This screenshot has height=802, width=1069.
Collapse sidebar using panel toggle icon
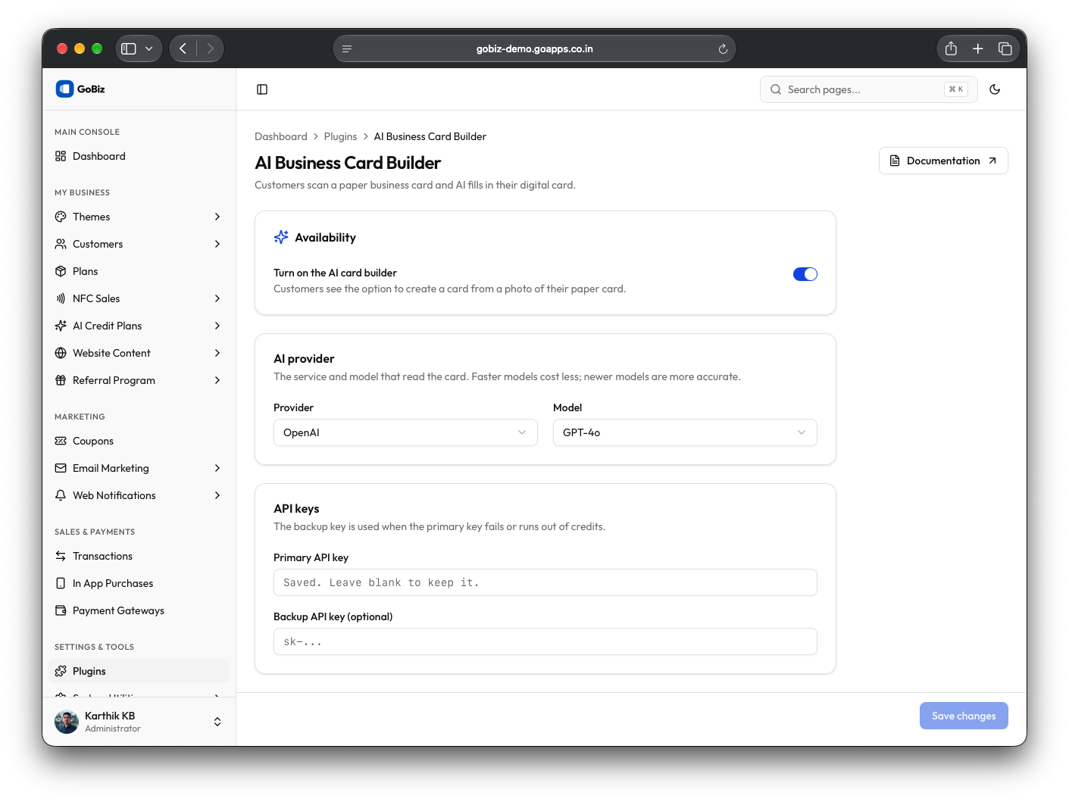coord(262,89)
